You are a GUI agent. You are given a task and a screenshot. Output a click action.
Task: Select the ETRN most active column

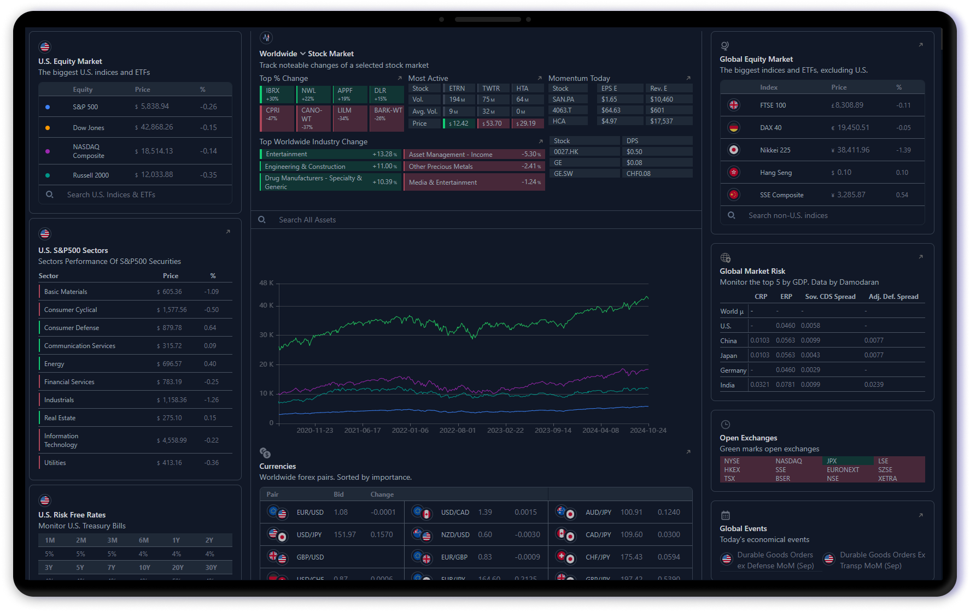tap(459, 89)
